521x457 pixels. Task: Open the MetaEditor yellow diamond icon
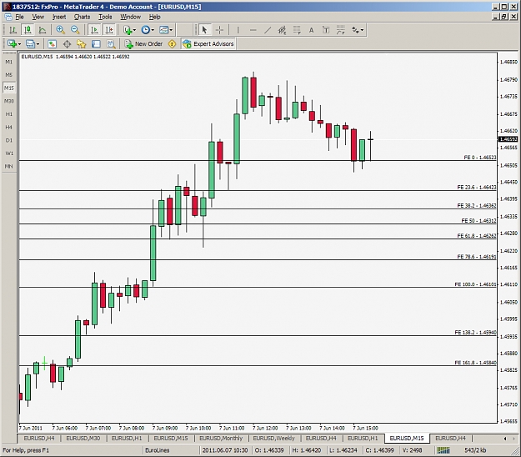click(x=172, y=44)
